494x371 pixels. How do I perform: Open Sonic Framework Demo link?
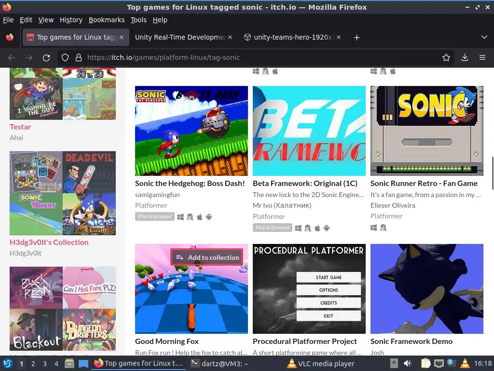(x=412, y=342)
